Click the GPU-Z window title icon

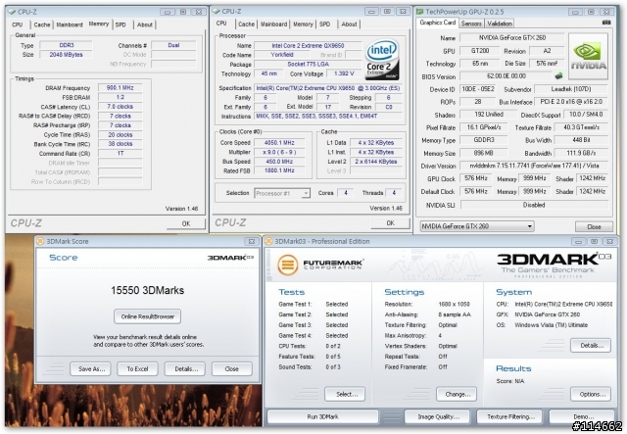tap(420, 12)
